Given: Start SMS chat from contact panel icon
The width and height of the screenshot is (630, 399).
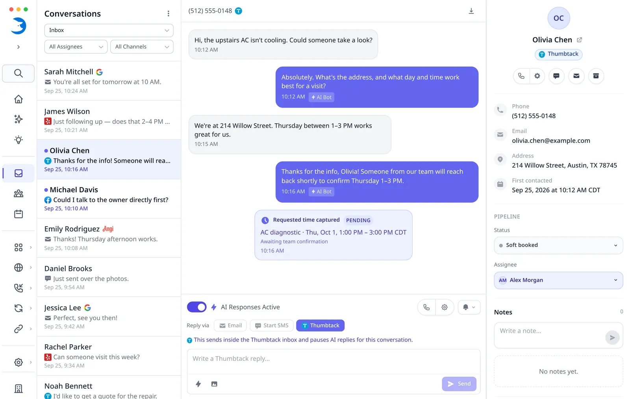Looking at the screenshot, I should 556,76.
